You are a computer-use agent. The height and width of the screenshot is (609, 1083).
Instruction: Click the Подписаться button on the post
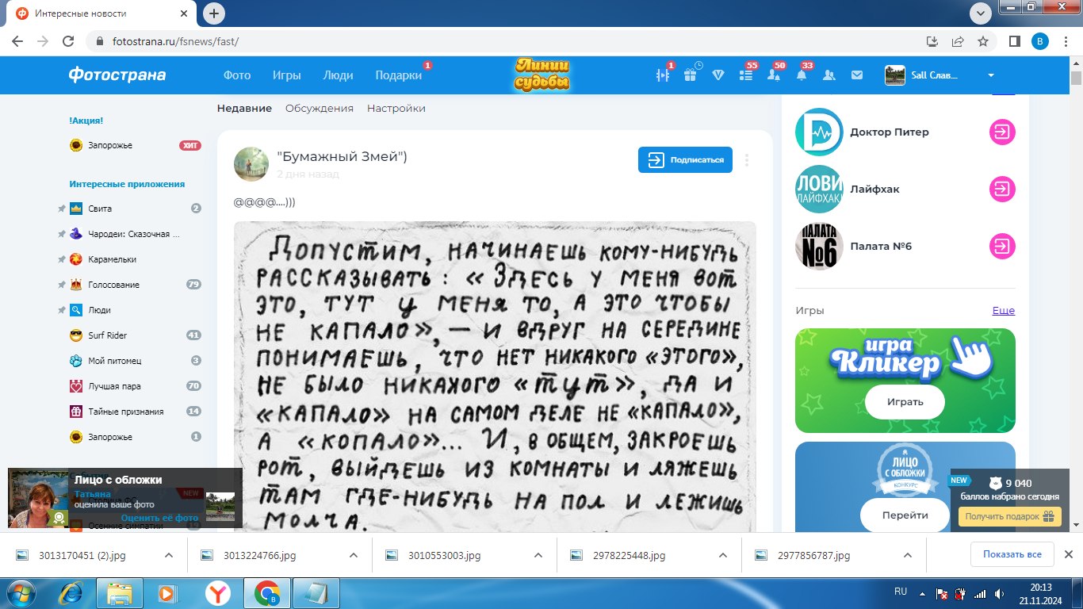coord(685,159)
